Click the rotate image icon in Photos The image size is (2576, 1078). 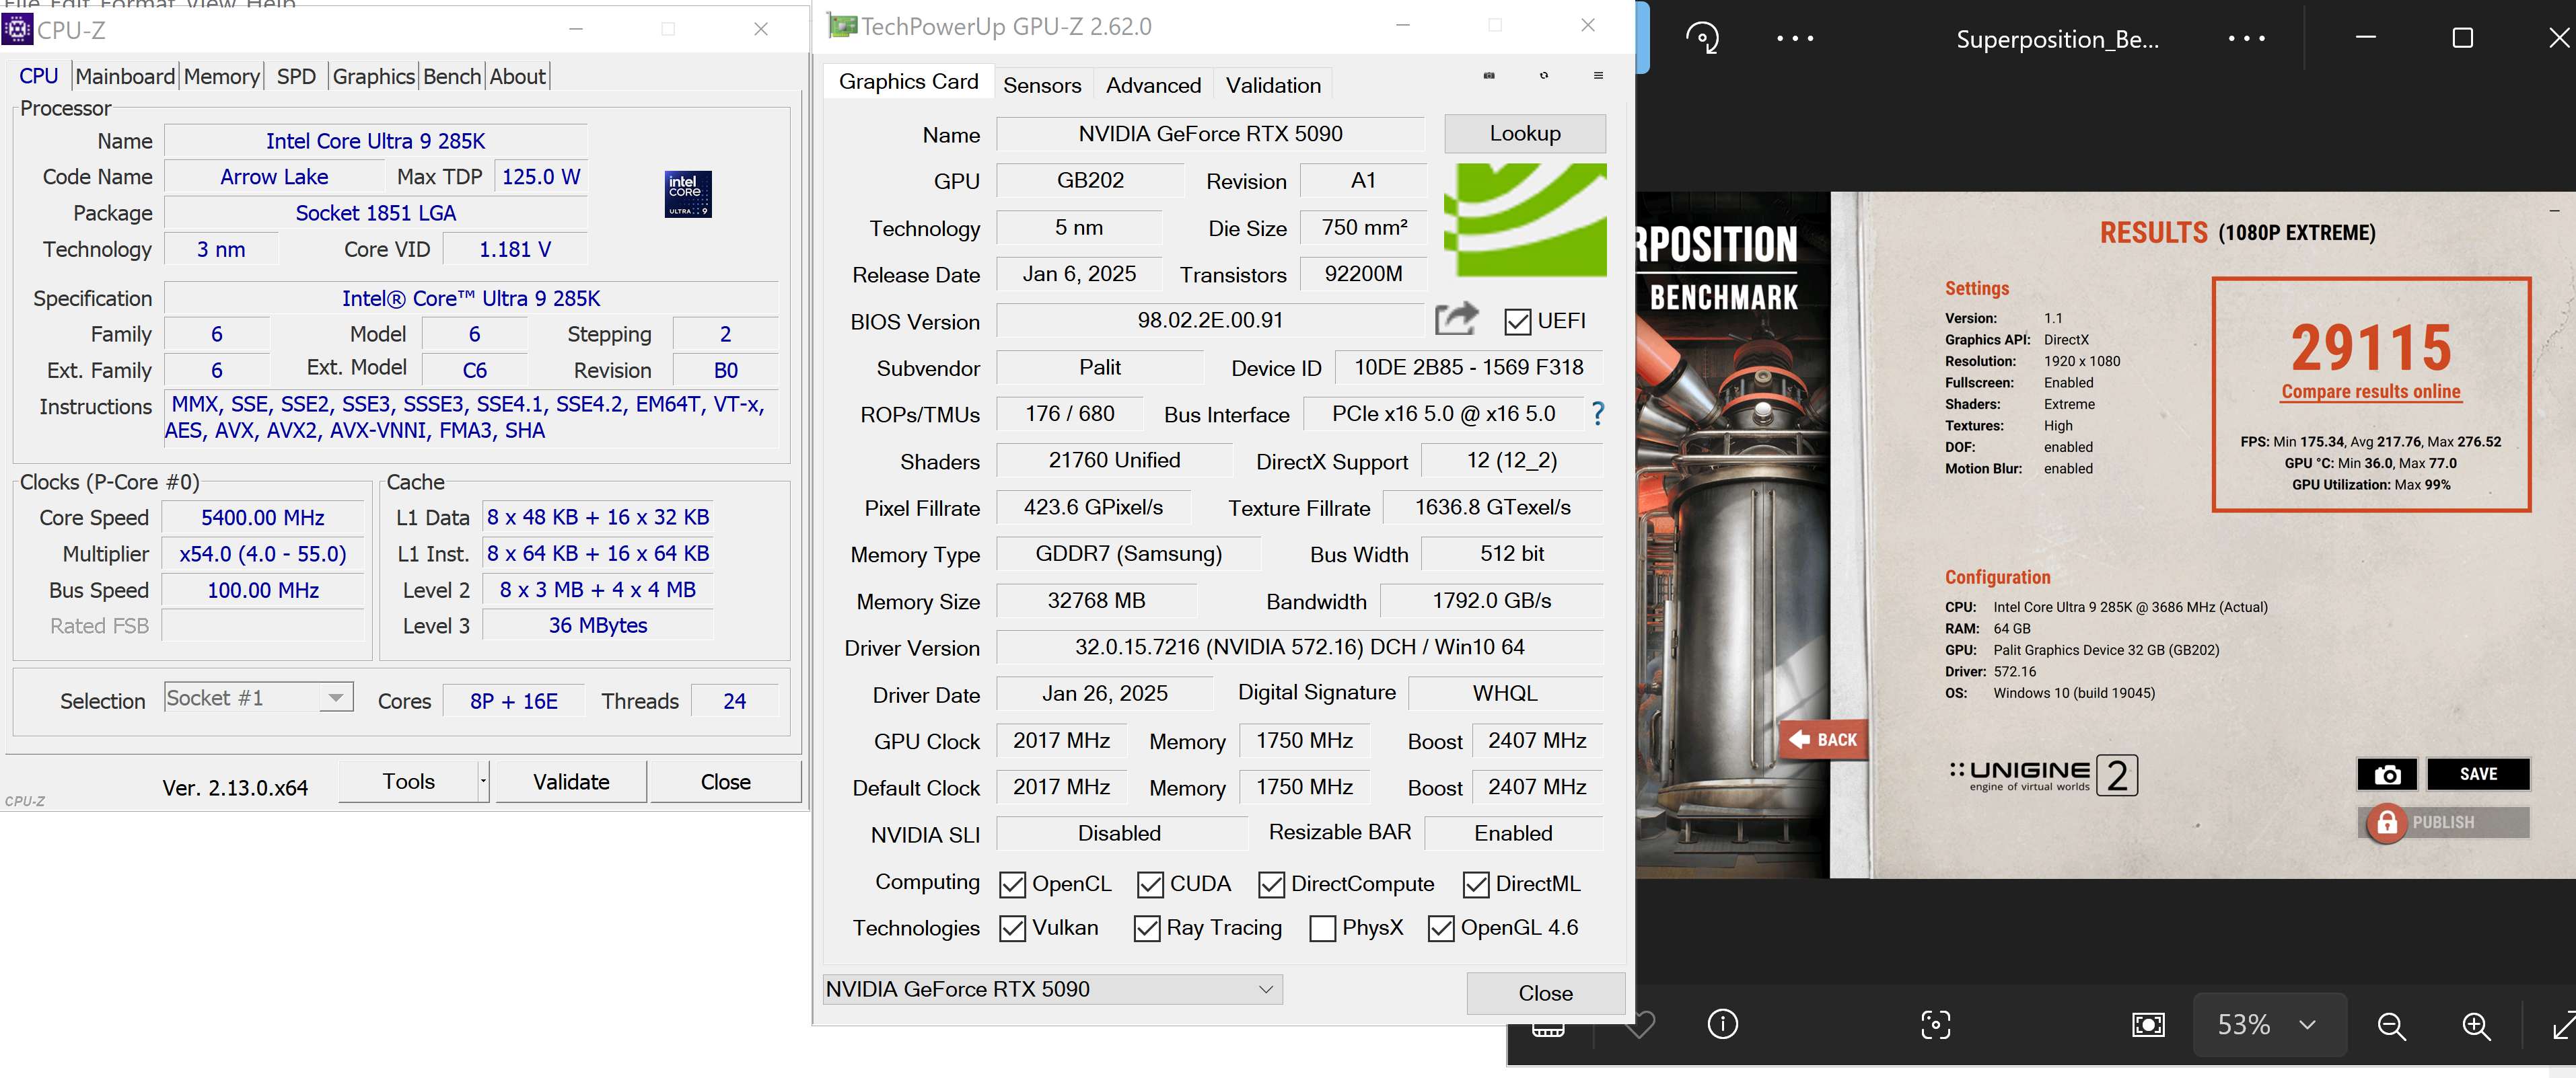pos(1702,39)
